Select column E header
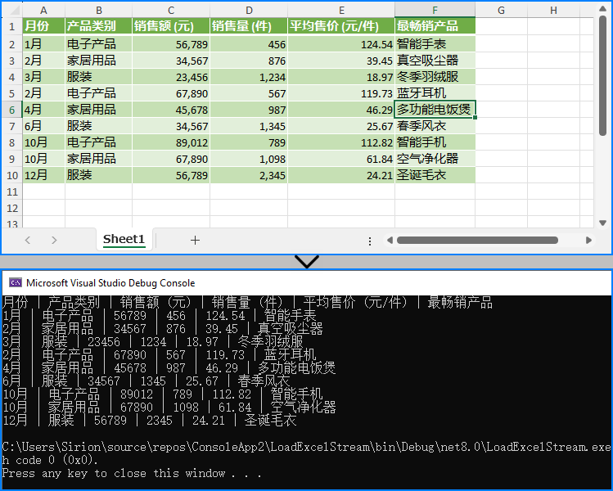Viewport: 613px width, 491px height. [341, 10]
